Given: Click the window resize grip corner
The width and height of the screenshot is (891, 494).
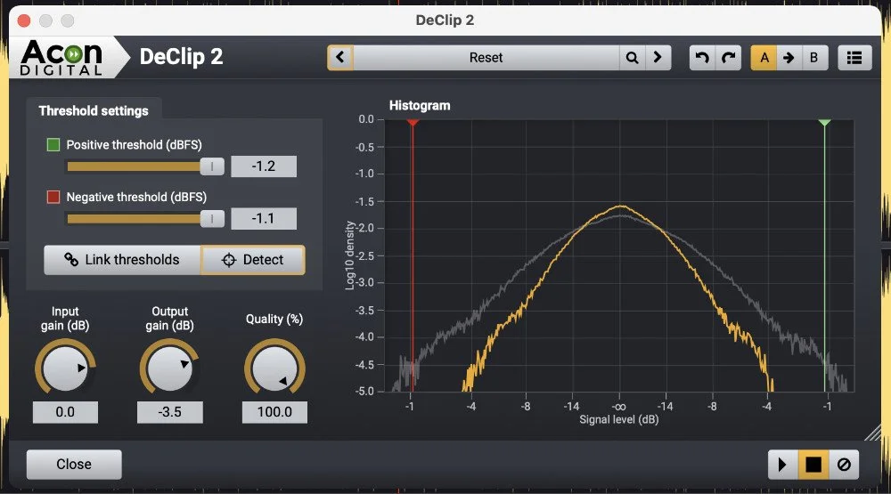Looking at the screenshot, I should [x=872, y=433].
